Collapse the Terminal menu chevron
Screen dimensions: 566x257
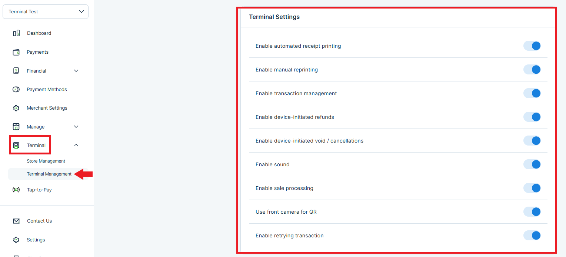pos(76,146)
